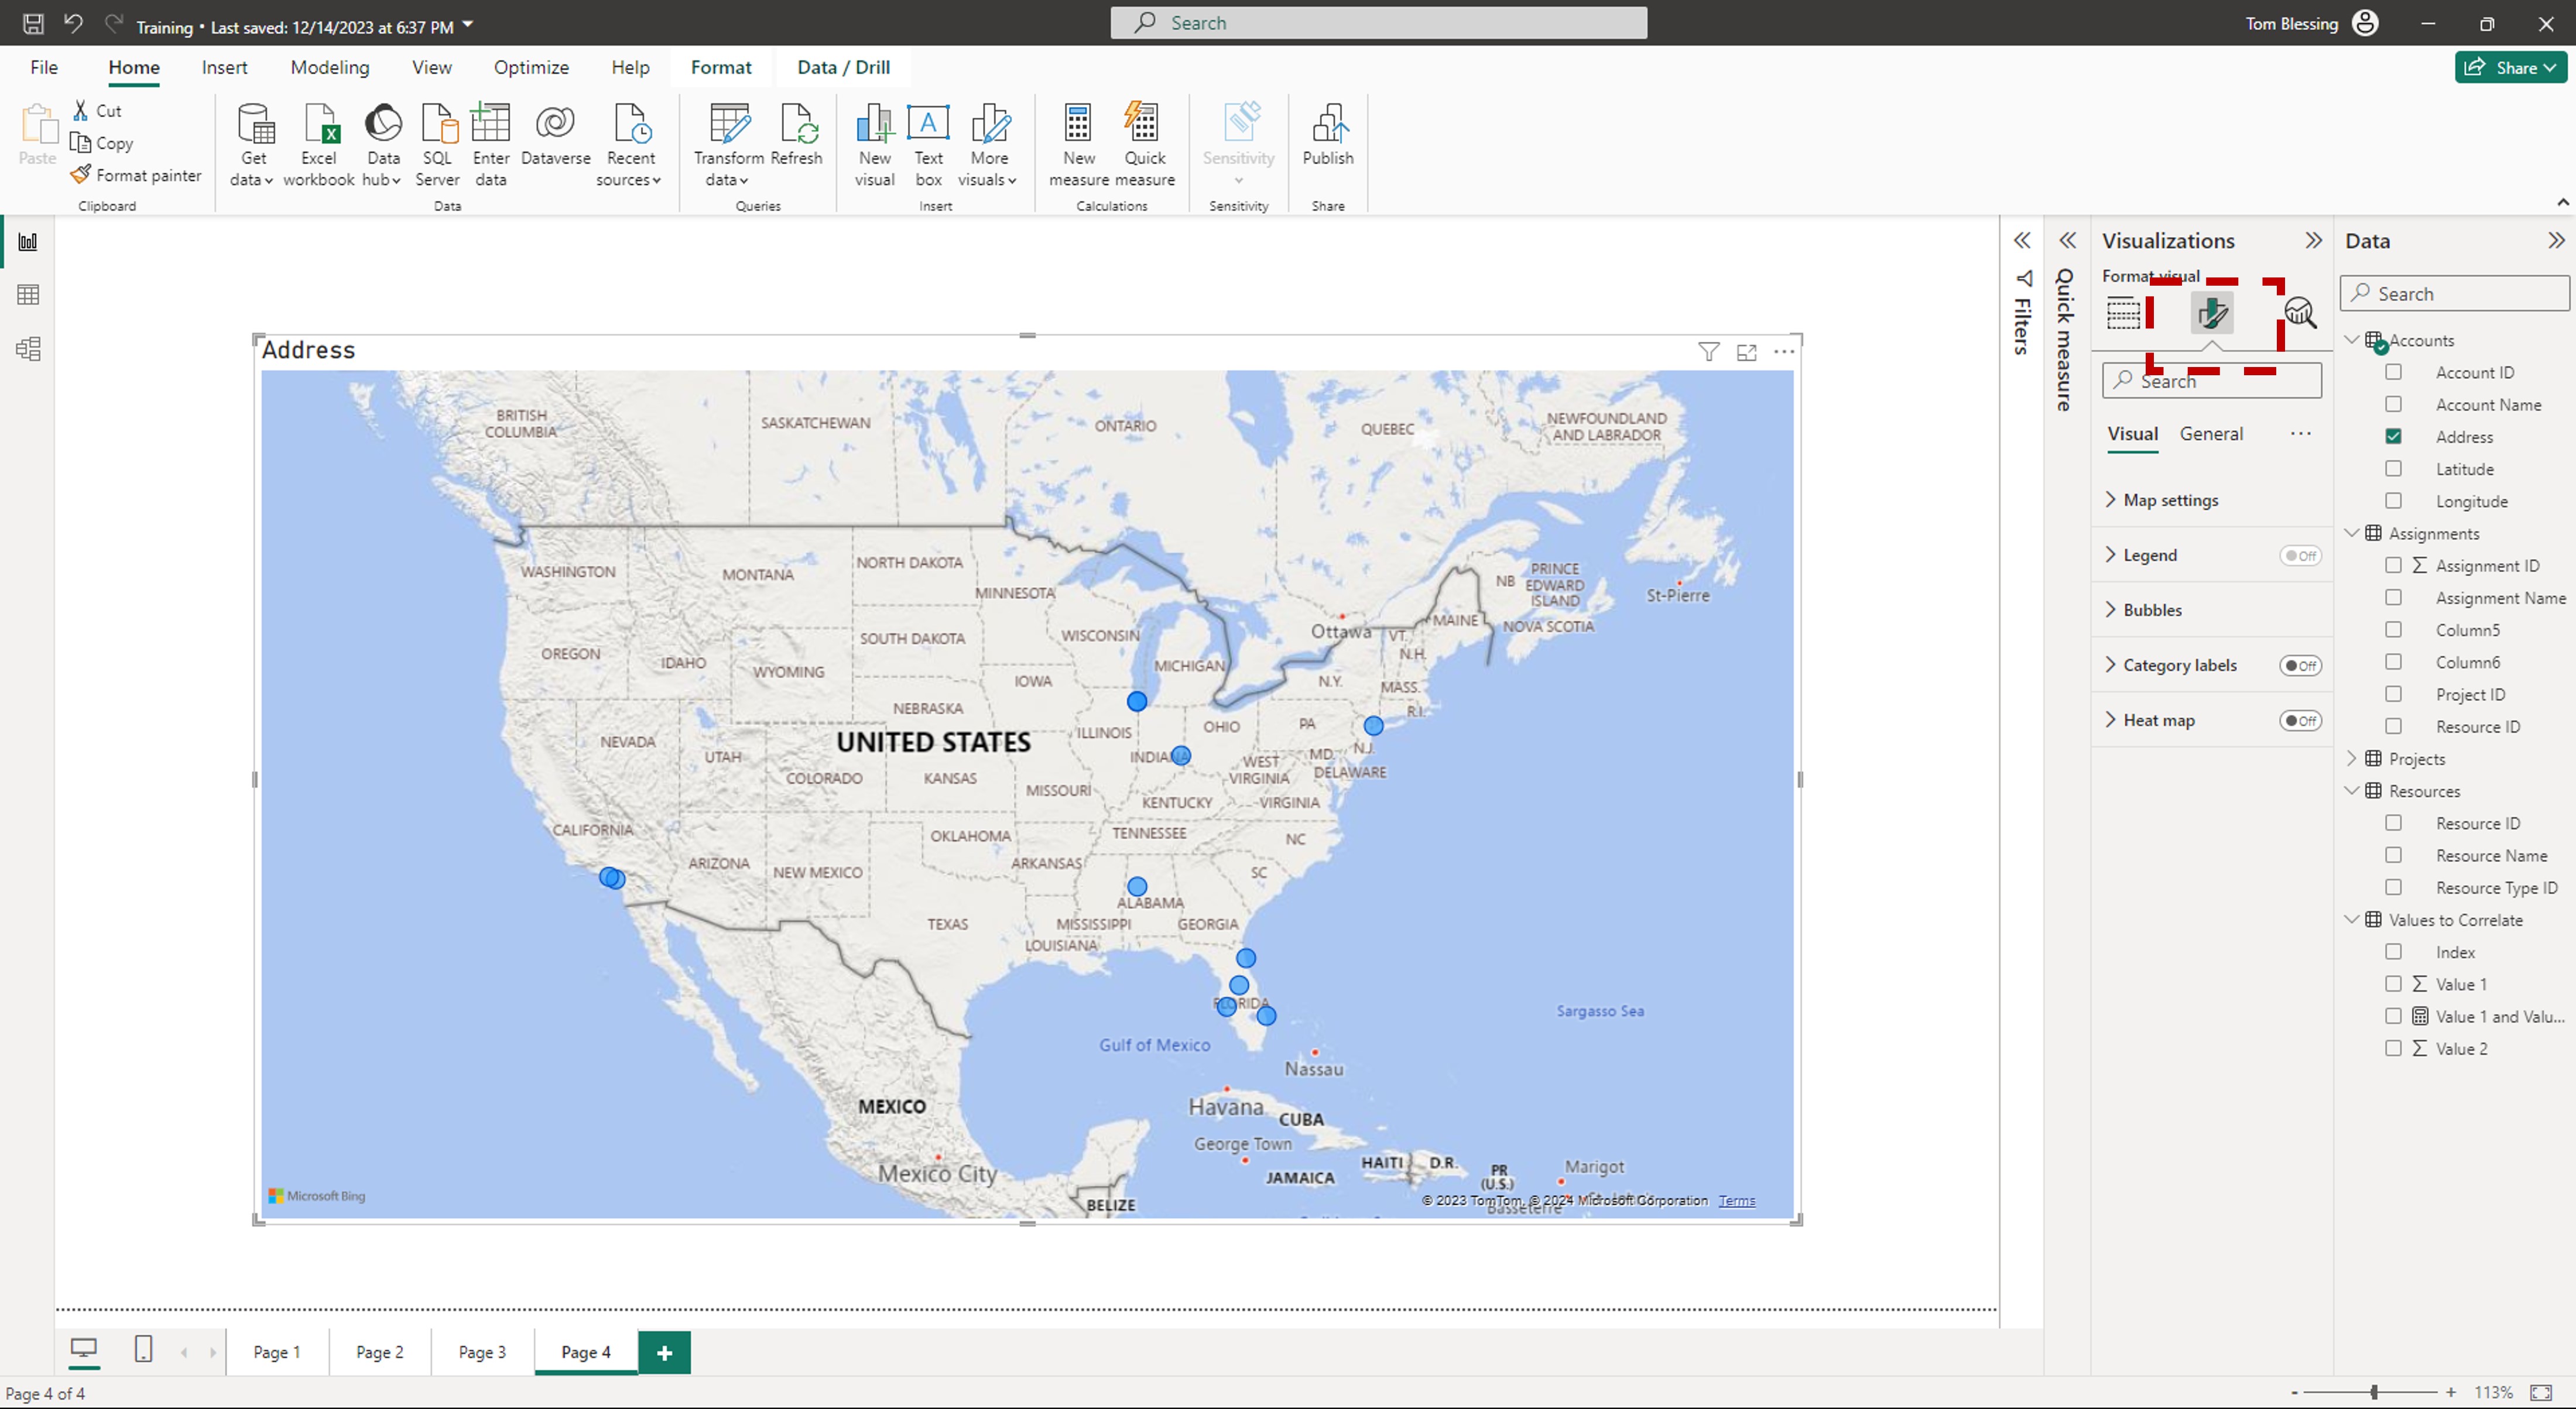
Task: Open Focus mode on the Address visual
Action: [1747, 352]
